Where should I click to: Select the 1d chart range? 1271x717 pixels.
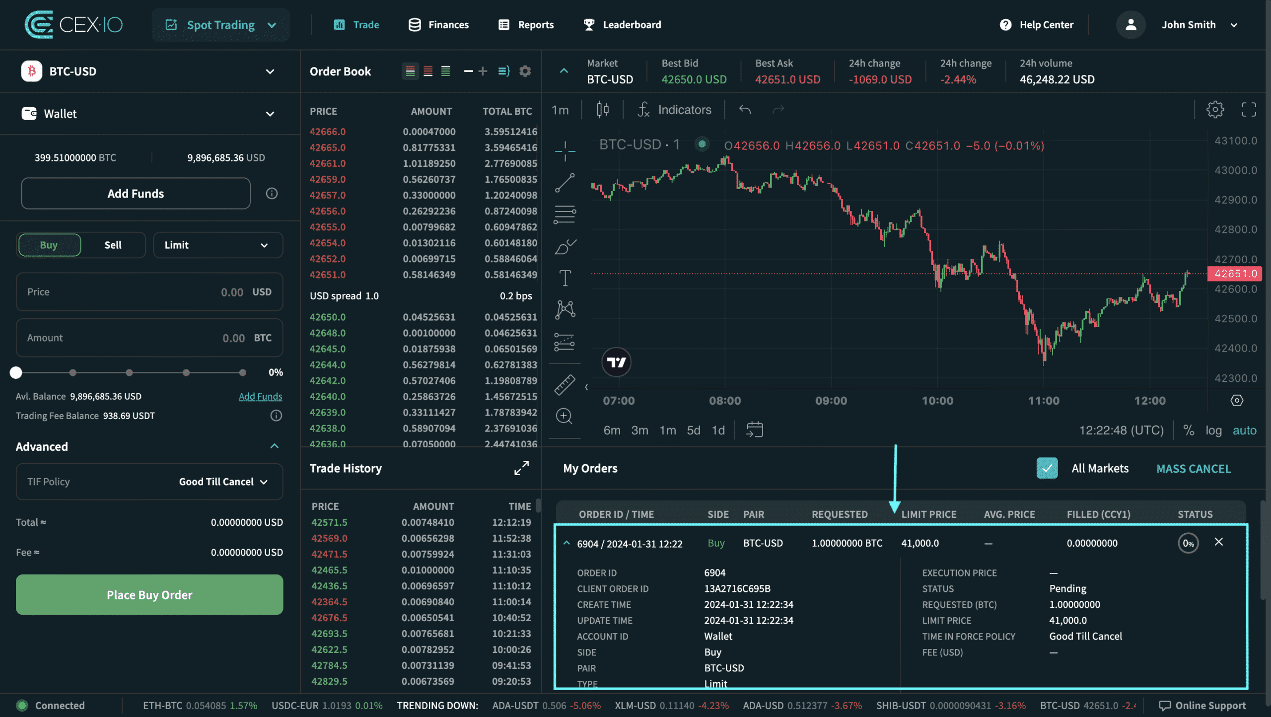pyautogui.click(x=718, y=430)
